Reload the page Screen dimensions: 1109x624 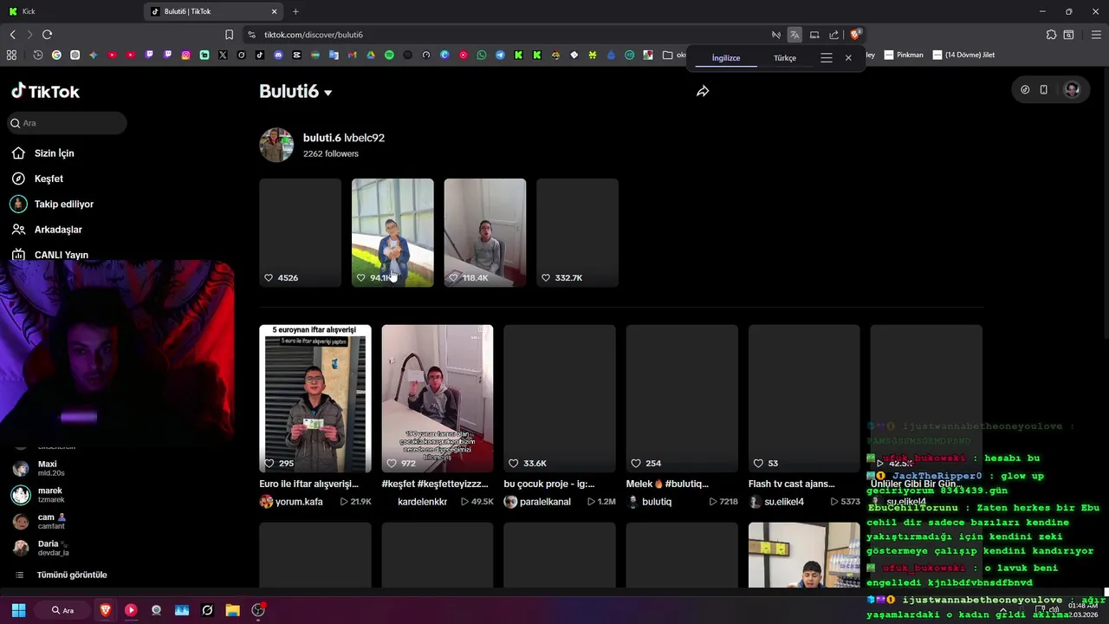coord(47,35)
